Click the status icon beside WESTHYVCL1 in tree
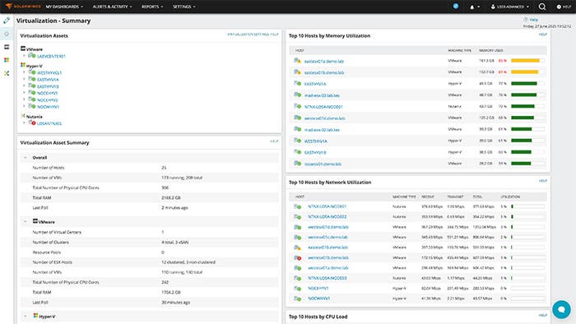The image size is (576, 324). pos(32,72)
